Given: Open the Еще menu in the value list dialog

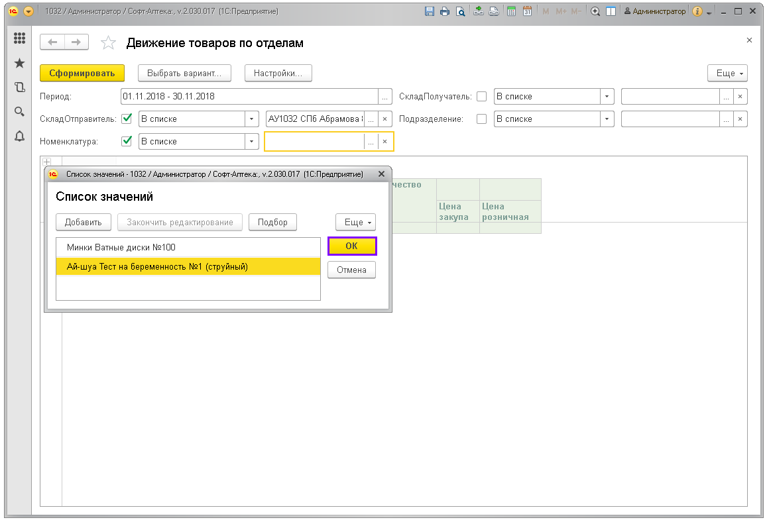Looking at the screenshot, I should pyautogui.click(x=355, y=222).
